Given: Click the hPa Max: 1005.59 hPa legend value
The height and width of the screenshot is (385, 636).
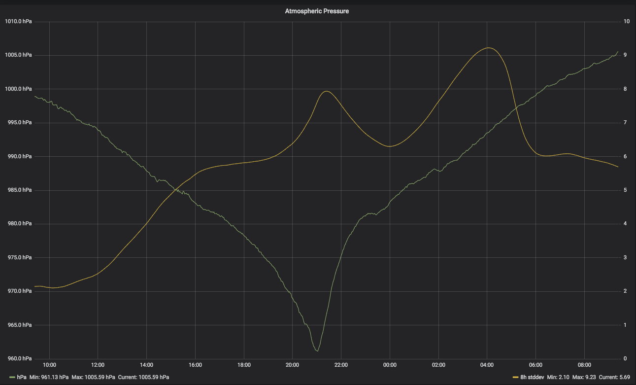Looking at the screenshot, I should (94, 377).
